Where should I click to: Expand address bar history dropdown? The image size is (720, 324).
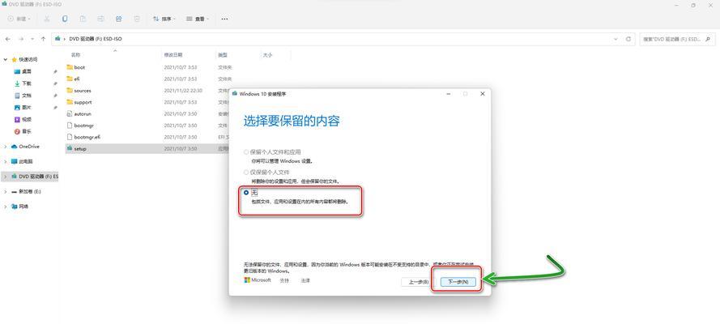click(x=616, y=39)
